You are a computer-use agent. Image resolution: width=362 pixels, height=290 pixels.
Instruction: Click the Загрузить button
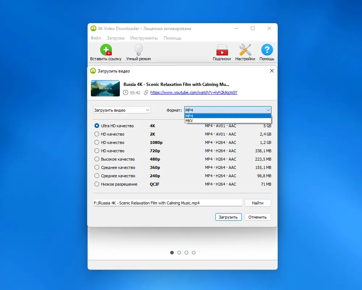pyautogui.click(x=228, y=217)
